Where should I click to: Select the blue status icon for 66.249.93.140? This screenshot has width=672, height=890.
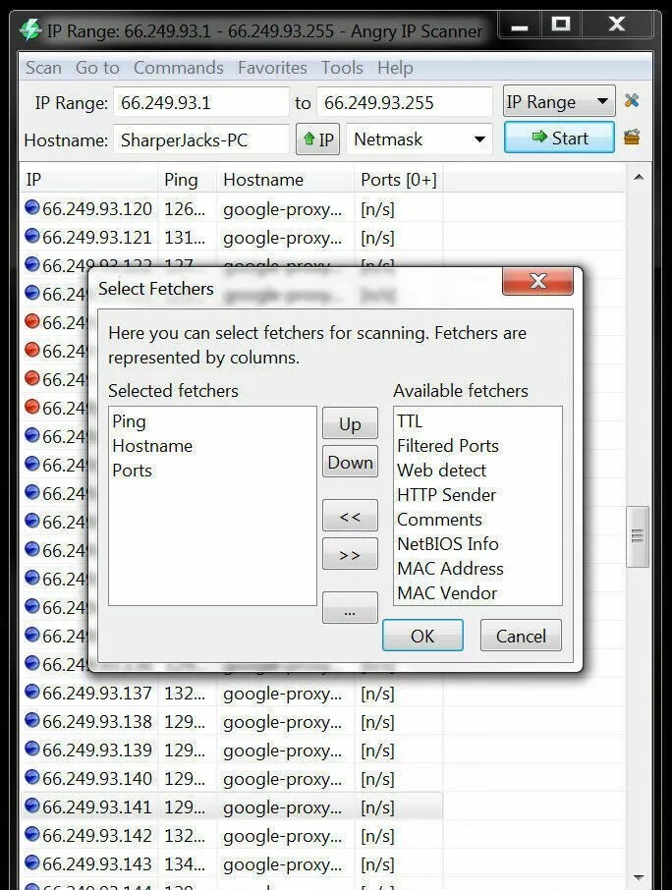pyautogui.click(x=32, y=777)
